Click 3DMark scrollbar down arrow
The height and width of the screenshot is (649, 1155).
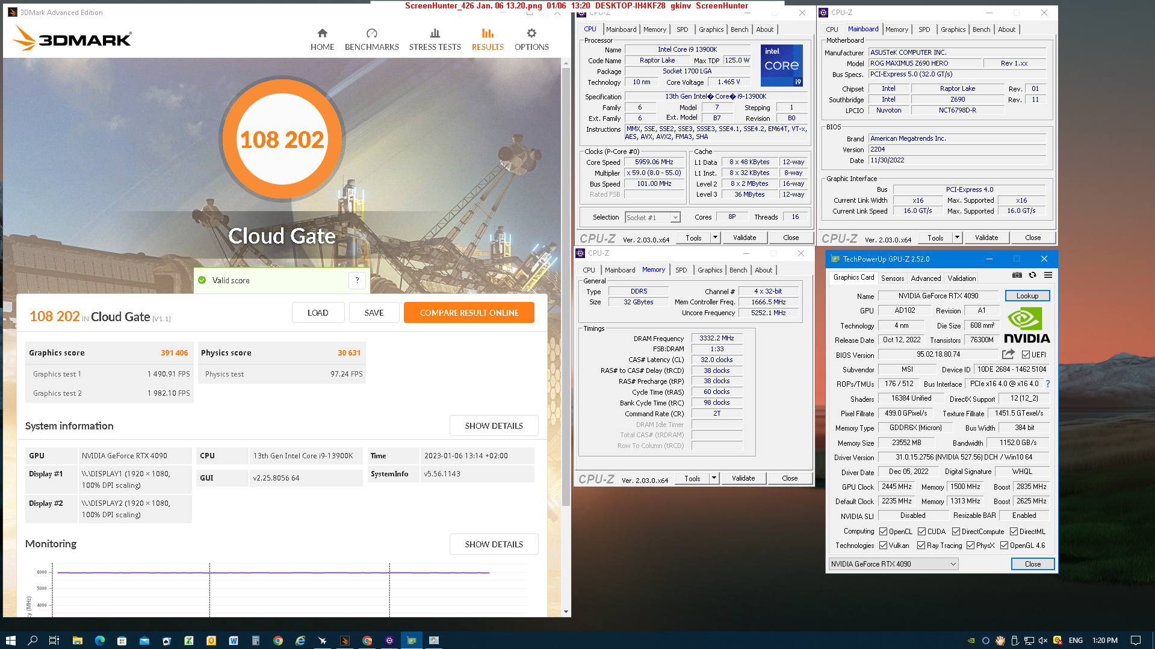566,612
